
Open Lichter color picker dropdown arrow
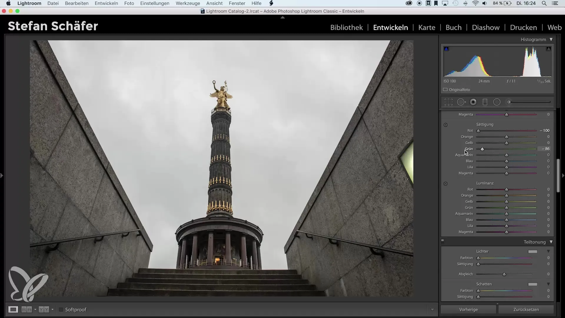(x=549, y=251)
